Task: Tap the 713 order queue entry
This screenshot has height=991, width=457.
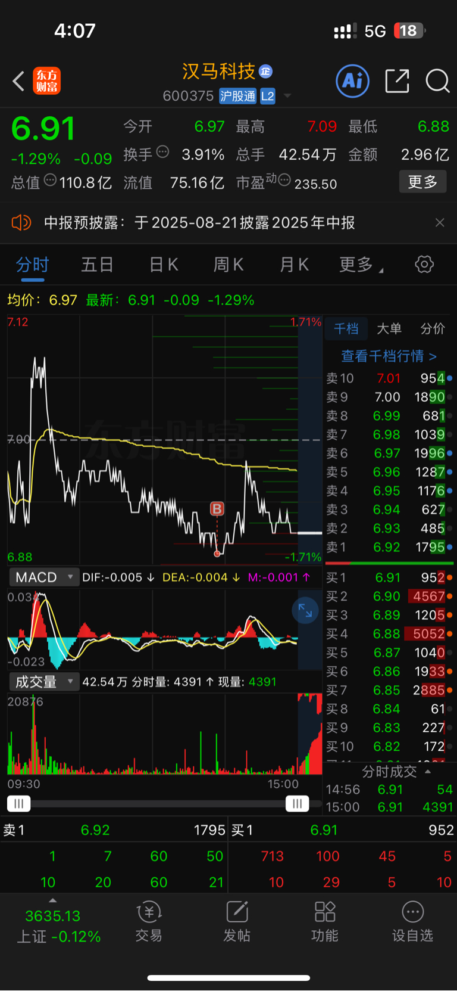Action: coord(272,856)
